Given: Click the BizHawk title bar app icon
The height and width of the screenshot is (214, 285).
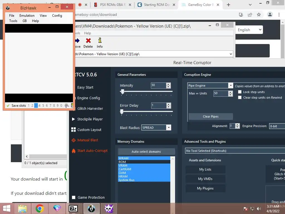Looking at the screenshot, I should pyautogui.click(x=8, y=8).
